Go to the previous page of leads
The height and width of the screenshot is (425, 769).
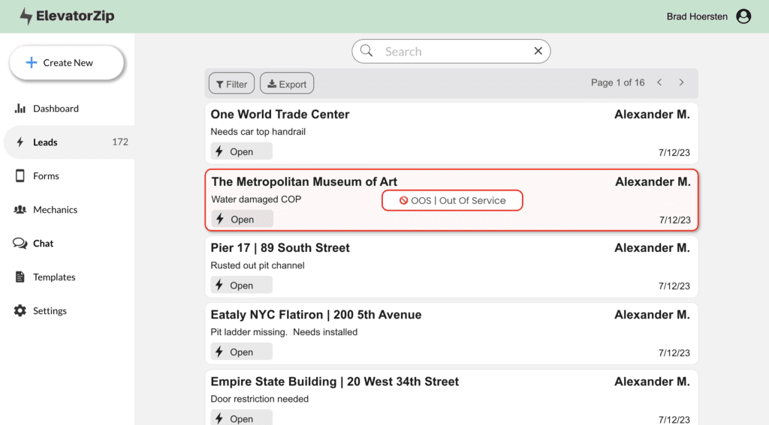[x=659, y=82]
